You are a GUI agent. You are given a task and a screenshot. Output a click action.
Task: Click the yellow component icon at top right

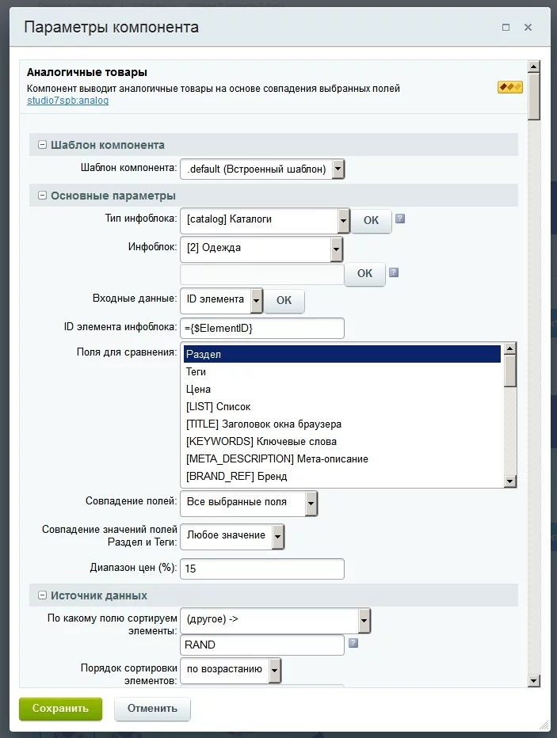[509, 87]
